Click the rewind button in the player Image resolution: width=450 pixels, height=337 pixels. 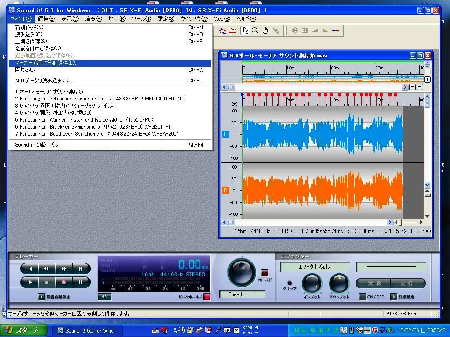coord(46,269)
